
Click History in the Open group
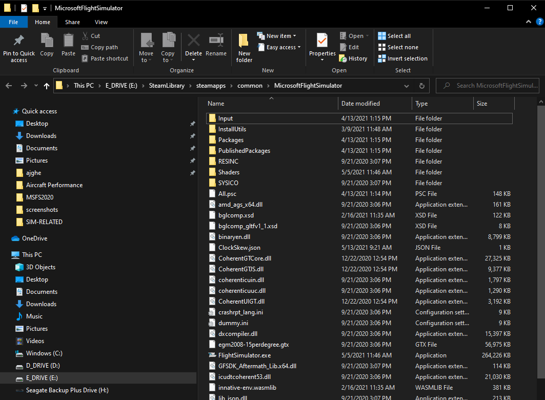pyautogui.click(x=353, y=58)
